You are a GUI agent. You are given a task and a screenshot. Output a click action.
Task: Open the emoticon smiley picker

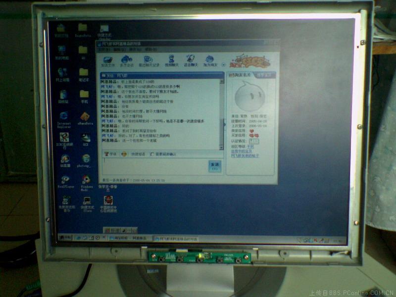pyautogui.click(x=124, y=154)
